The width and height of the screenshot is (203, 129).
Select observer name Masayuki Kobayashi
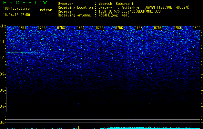coord(116,4)
